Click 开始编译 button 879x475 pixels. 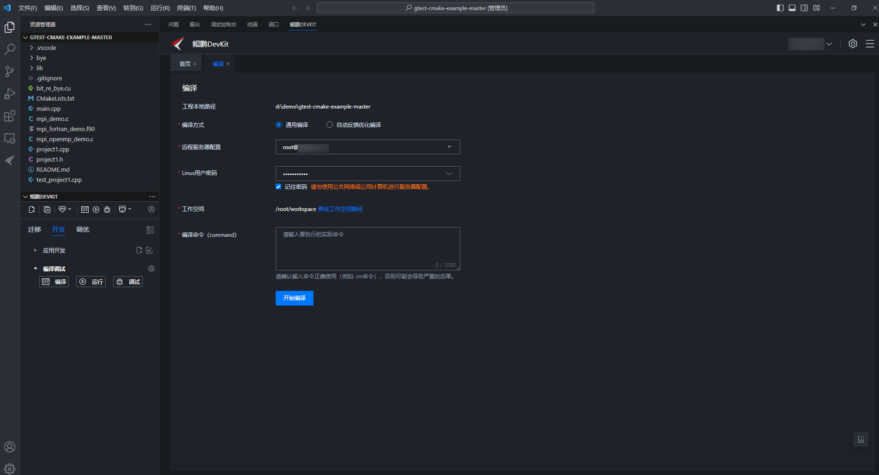(x=295, y=298)
